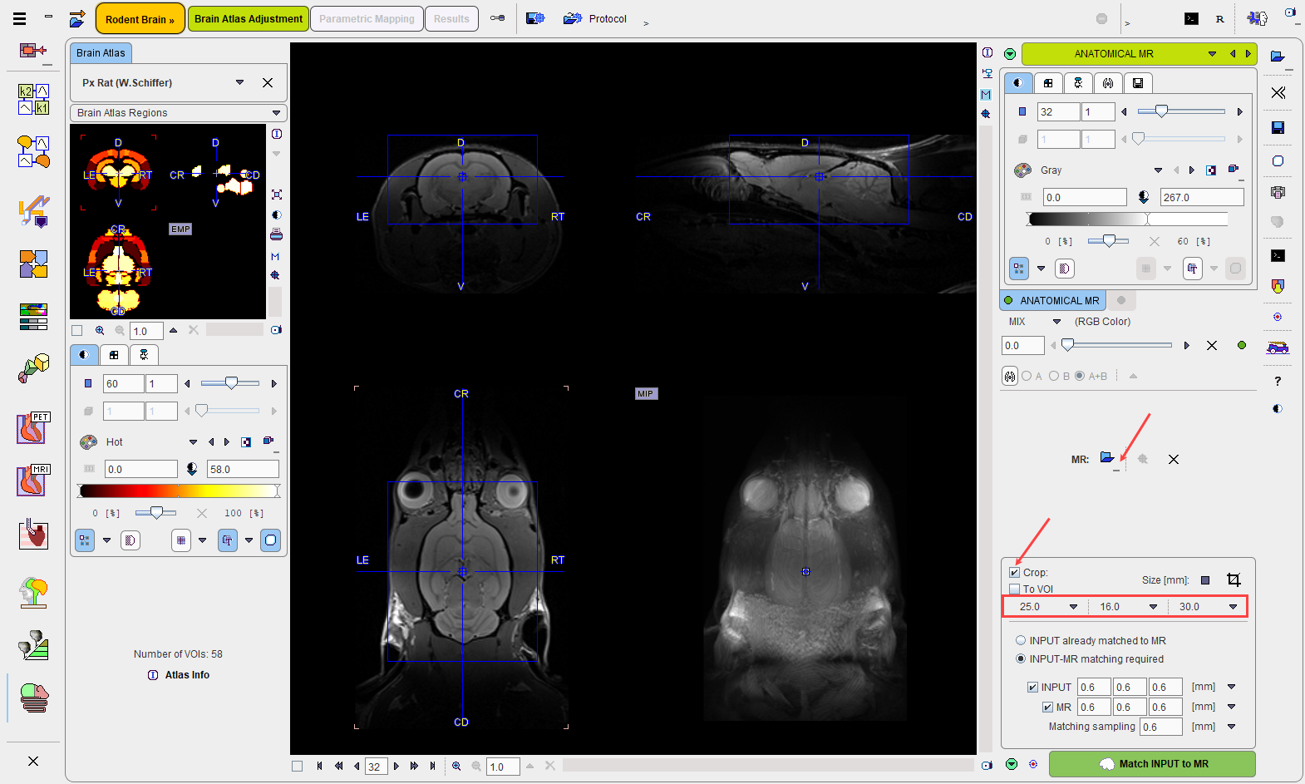Click the save icon in right sidebar
Viewport: 1305px width, 784px height.
[x=1278, y=127]
